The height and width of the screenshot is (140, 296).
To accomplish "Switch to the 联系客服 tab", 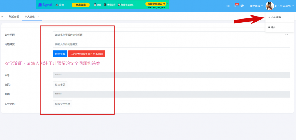I will click(x=14, y=17).
